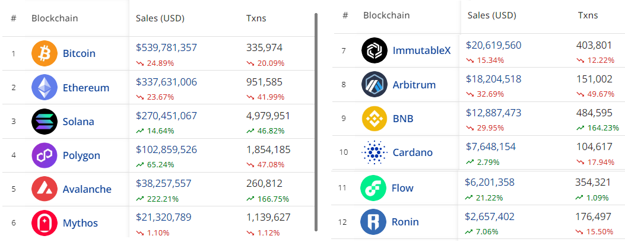
Task: Sort by right table's Blockchain column header
Action: pos(386,15)
